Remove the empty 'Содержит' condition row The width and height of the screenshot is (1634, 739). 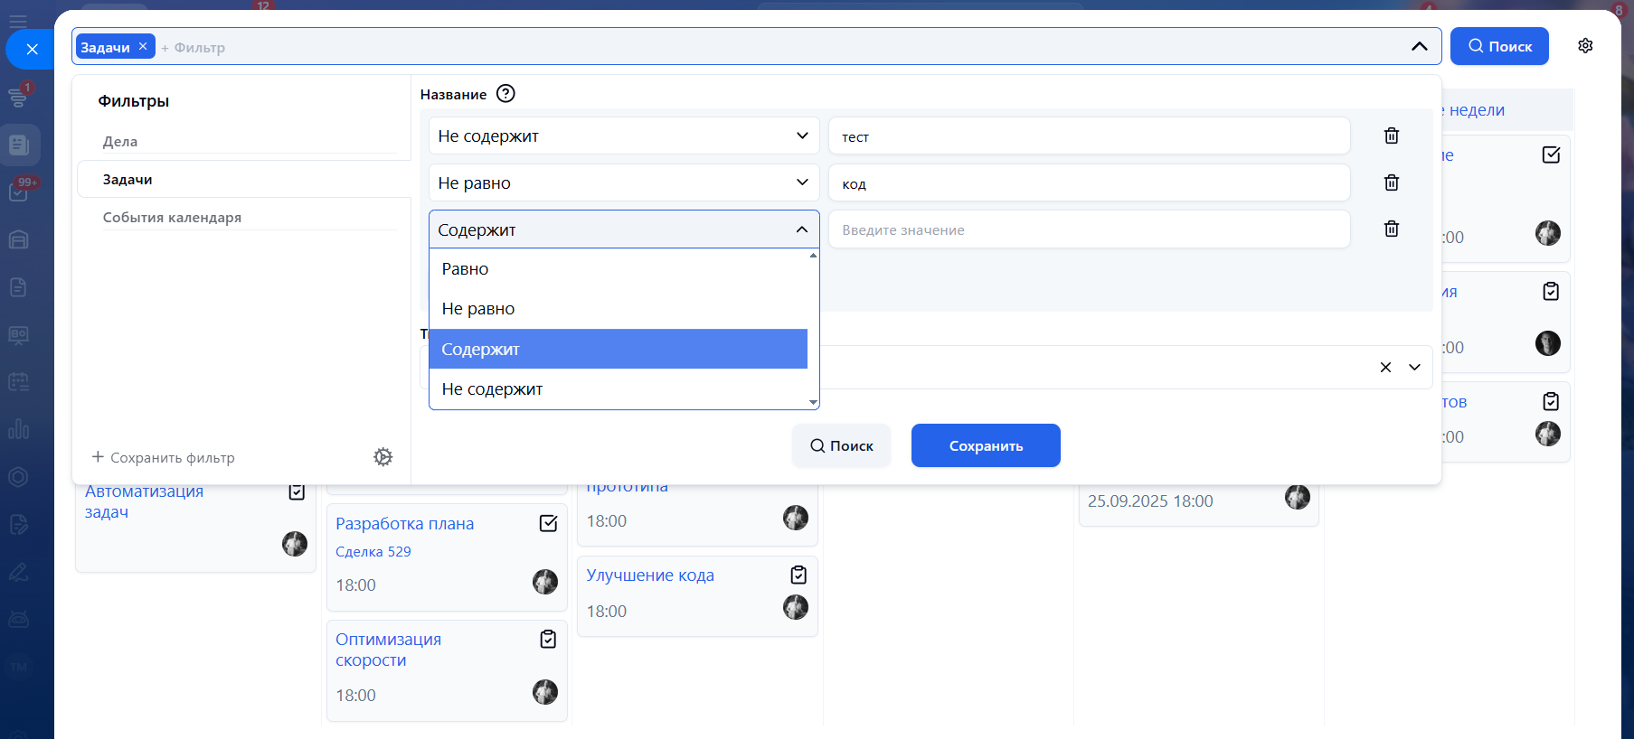click(x=1391, y=229)
